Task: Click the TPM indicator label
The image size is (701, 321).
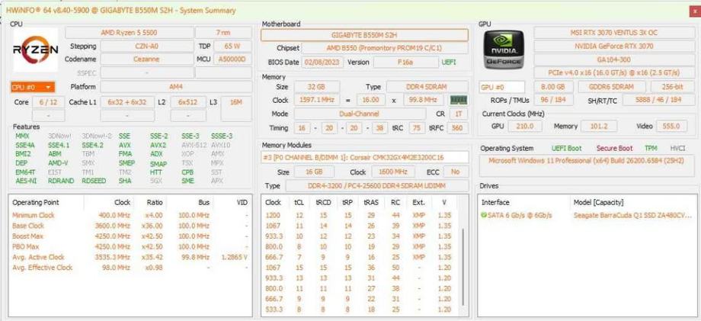Action: 651,148
